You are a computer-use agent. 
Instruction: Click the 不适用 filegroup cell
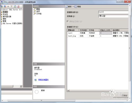pyautogui.click(x=94, y=36)
